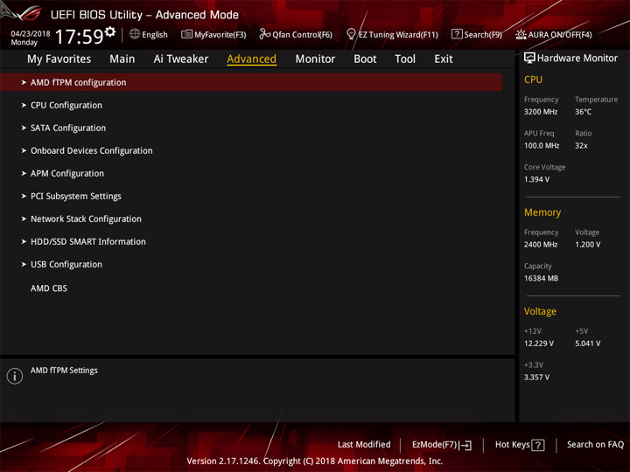
Task: Click the Search question mark icon
Action: (x=457, y=34)
